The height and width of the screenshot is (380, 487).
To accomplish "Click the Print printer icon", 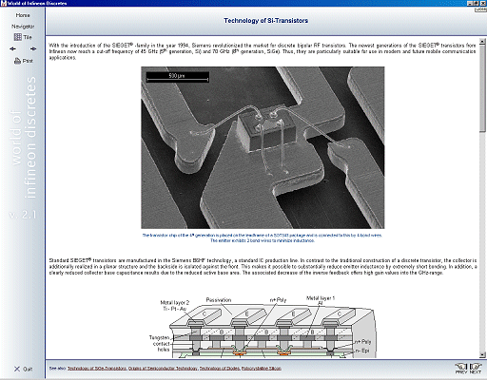I will tap(17, 61).
